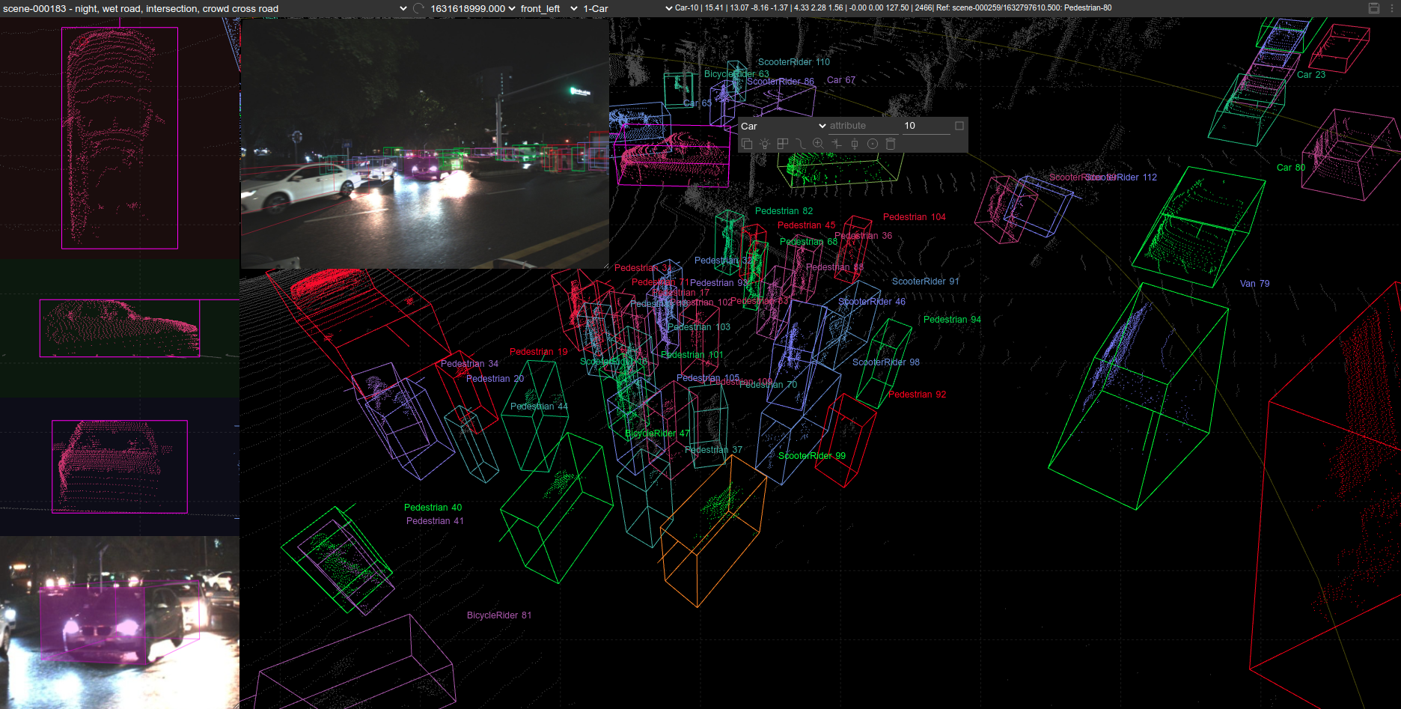The image size is (1401, 709).
Task: Click the Pedestrian 92 label
Action: click(x=917, y=395)
